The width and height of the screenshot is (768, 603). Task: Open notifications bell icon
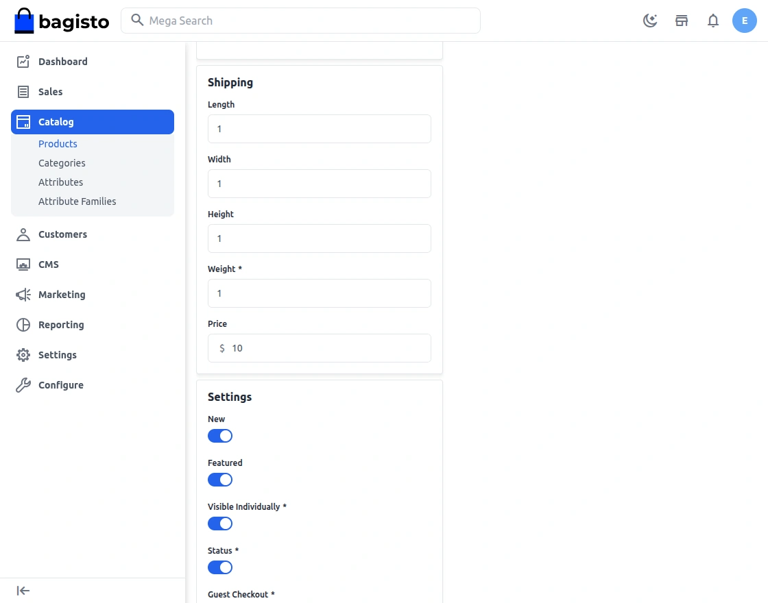(713, 21)
